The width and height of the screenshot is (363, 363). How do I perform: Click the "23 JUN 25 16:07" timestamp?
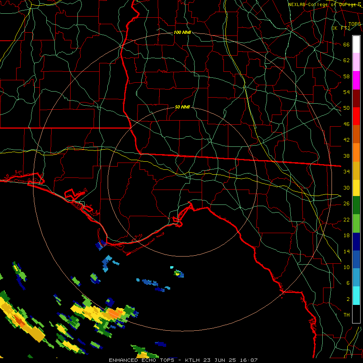point(230,360)
